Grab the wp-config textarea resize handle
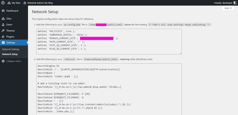The image size is (238, 115). pyautogui.click(x=181, y=53)
